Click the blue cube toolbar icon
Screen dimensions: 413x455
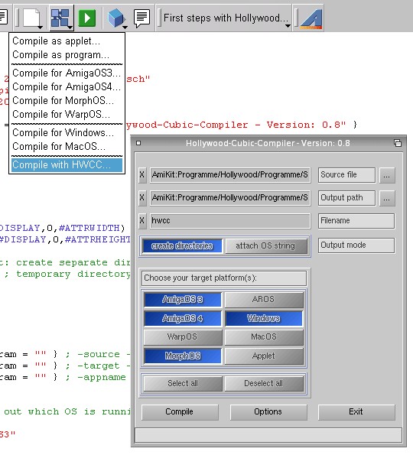(x=115, y=18)
